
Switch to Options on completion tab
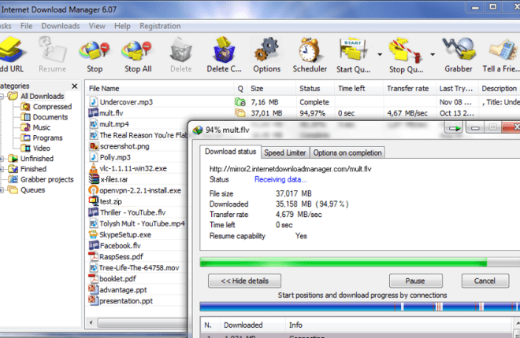point(347,152)
